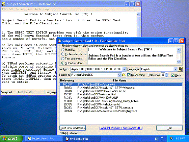Select the 100.00% Welcome.txt result row
Image resolution: width=189 pixels, height=142 pixels.
pyautogui.click(x=121, y=85)
